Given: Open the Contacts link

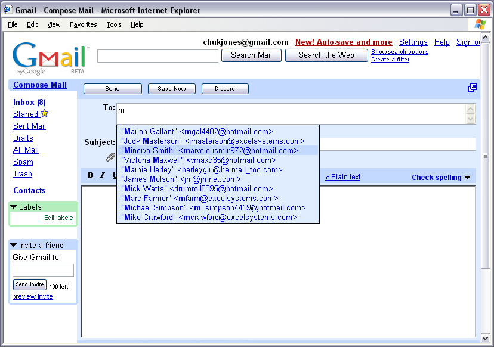Looking at the screenshot, I should point(29,191).
